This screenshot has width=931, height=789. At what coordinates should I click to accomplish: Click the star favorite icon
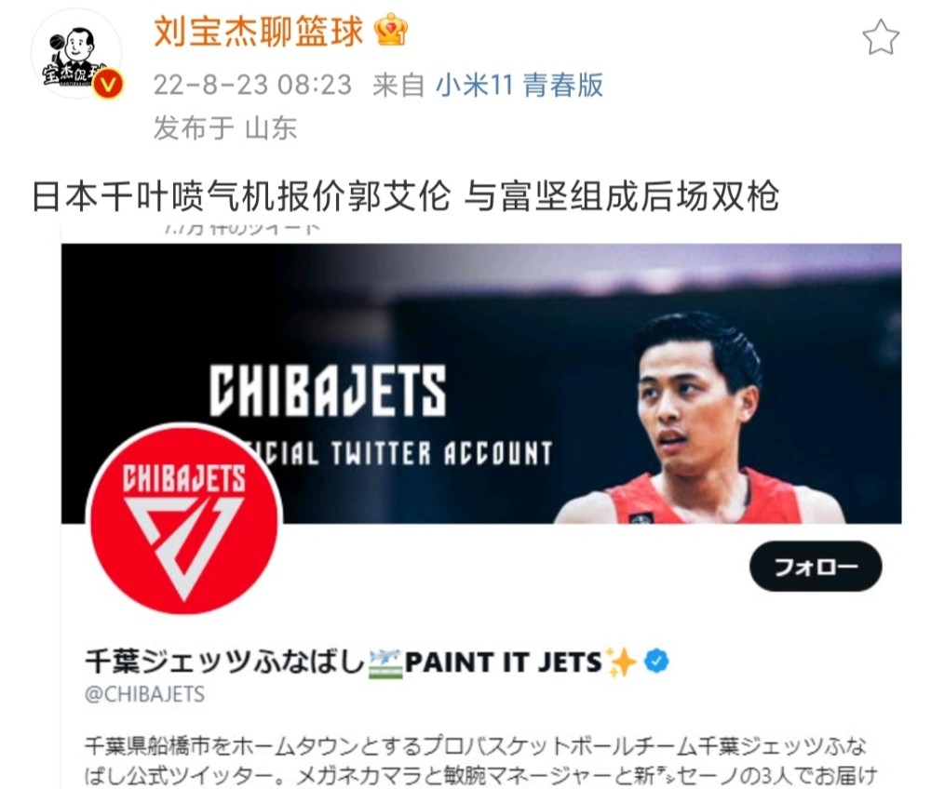881,37
